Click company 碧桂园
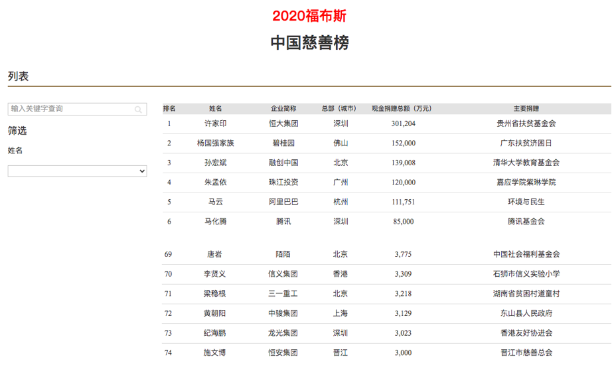 [283, 143]
